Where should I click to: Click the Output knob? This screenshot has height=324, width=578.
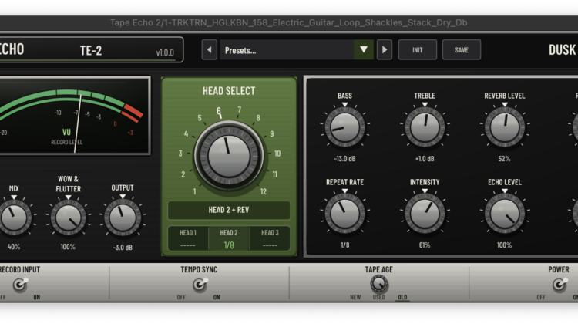[123, 218]
